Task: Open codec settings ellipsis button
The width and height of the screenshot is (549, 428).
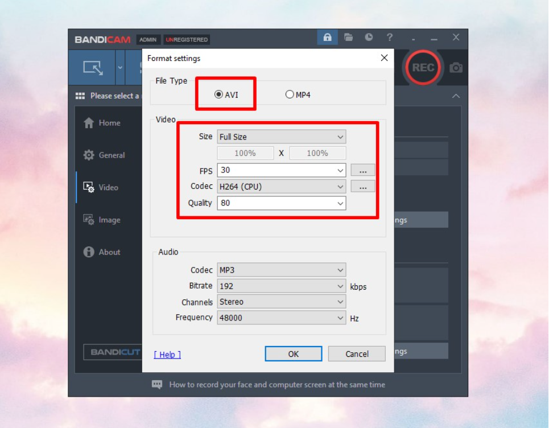Action: pyautogui.click(x=363, y=186)
